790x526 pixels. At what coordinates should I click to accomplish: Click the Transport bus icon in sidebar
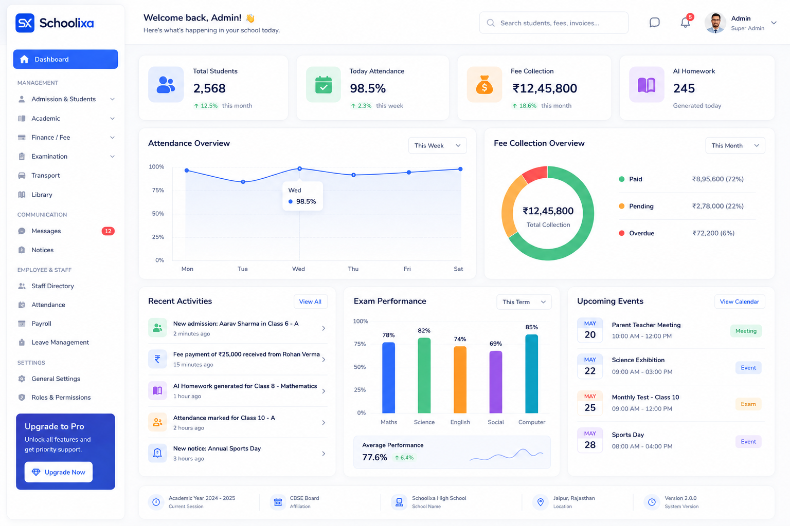22,176
